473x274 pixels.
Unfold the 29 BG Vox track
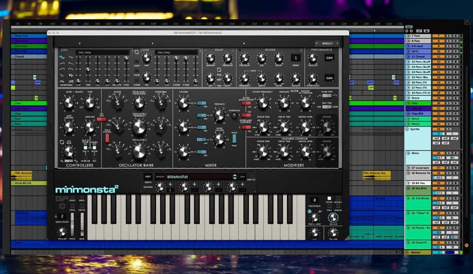point(408,183)
